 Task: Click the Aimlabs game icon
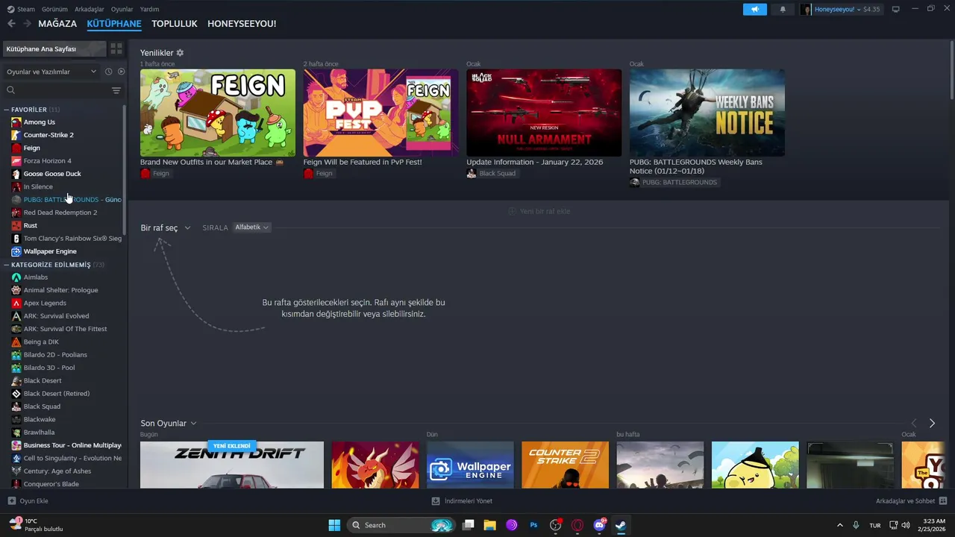coord(16,277)
